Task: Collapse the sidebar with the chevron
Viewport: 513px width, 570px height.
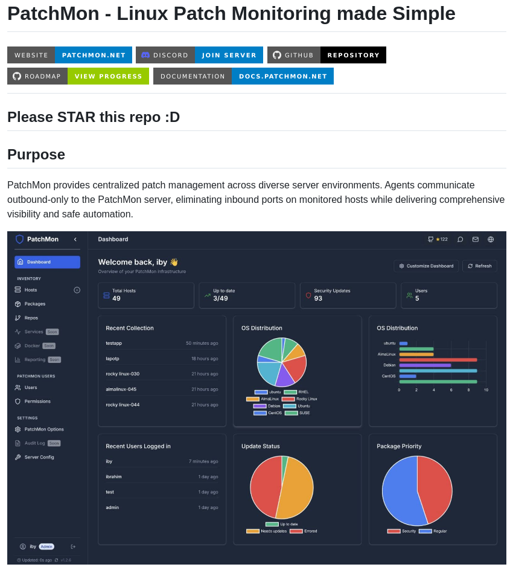Action: tap(75, 240)
